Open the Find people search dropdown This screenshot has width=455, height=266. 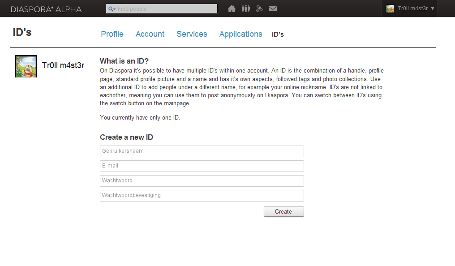[161, 9]
